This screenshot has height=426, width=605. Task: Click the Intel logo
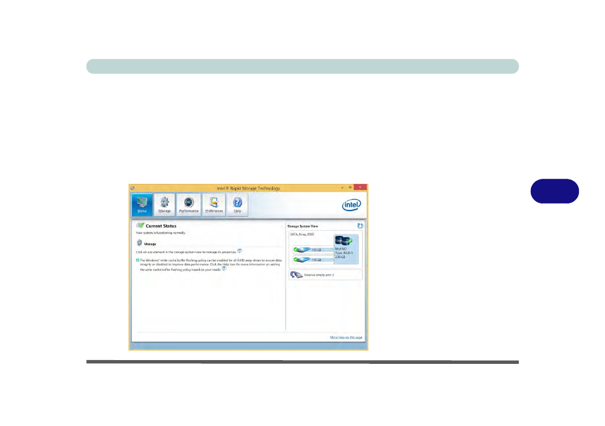pyautogui.click(x=351, y=205)
